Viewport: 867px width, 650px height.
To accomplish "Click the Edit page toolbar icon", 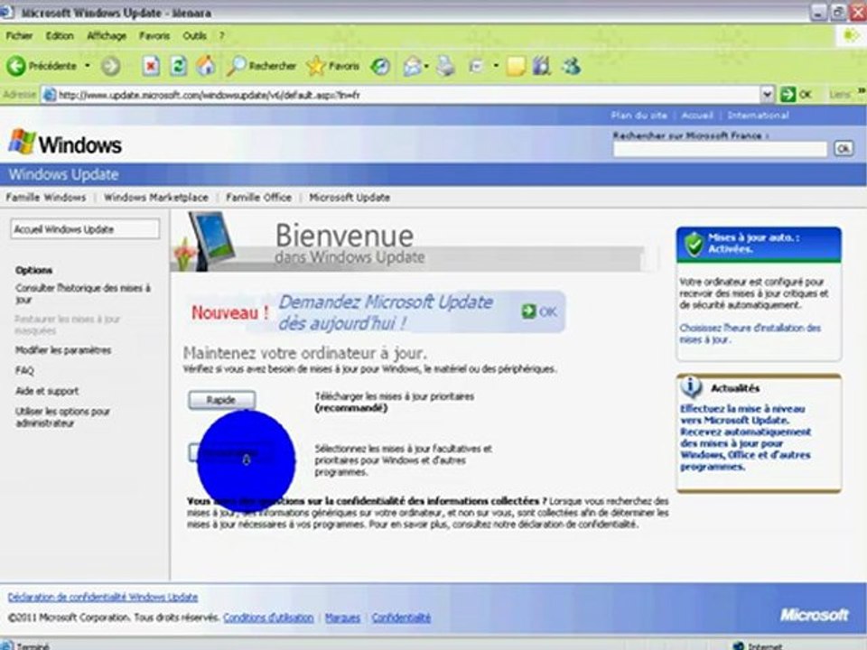I will click(476, 66).
